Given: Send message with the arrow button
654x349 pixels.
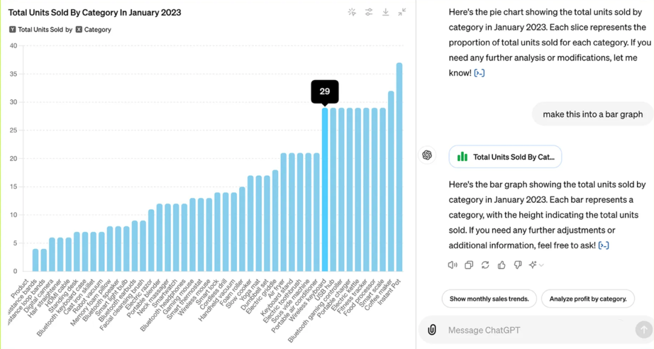Looking at the screenshot, I should [x=642, y=330].
